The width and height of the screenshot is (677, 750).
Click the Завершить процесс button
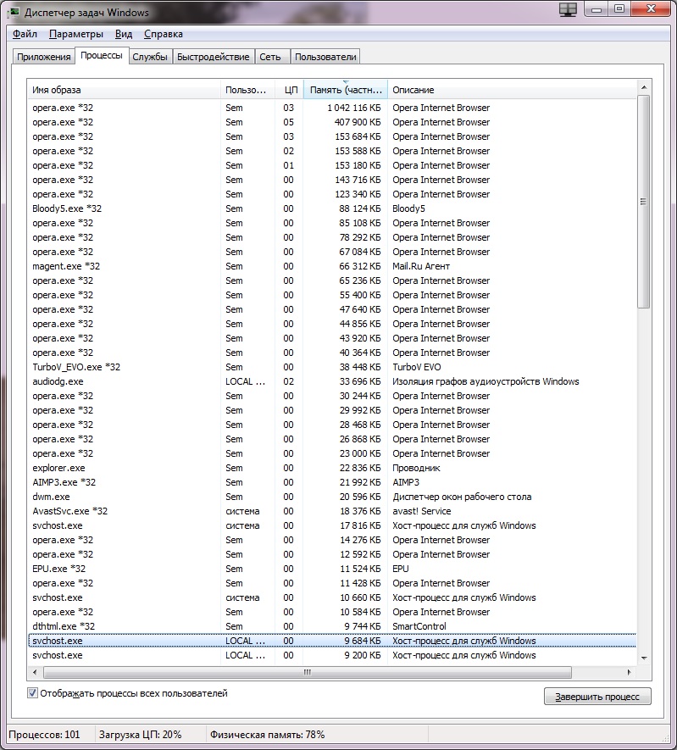(x=597, y=697)
